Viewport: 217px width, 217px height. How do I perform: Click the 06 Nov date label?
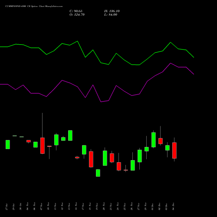click(34, 207)
